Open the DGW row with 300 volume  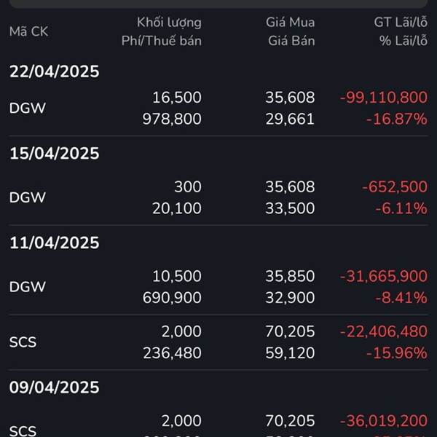[x=28, y=197]
